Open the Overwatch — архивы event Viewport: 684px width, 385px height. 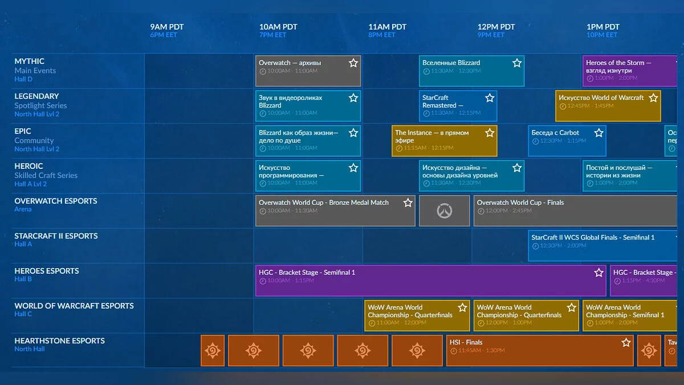pos(308,71)
